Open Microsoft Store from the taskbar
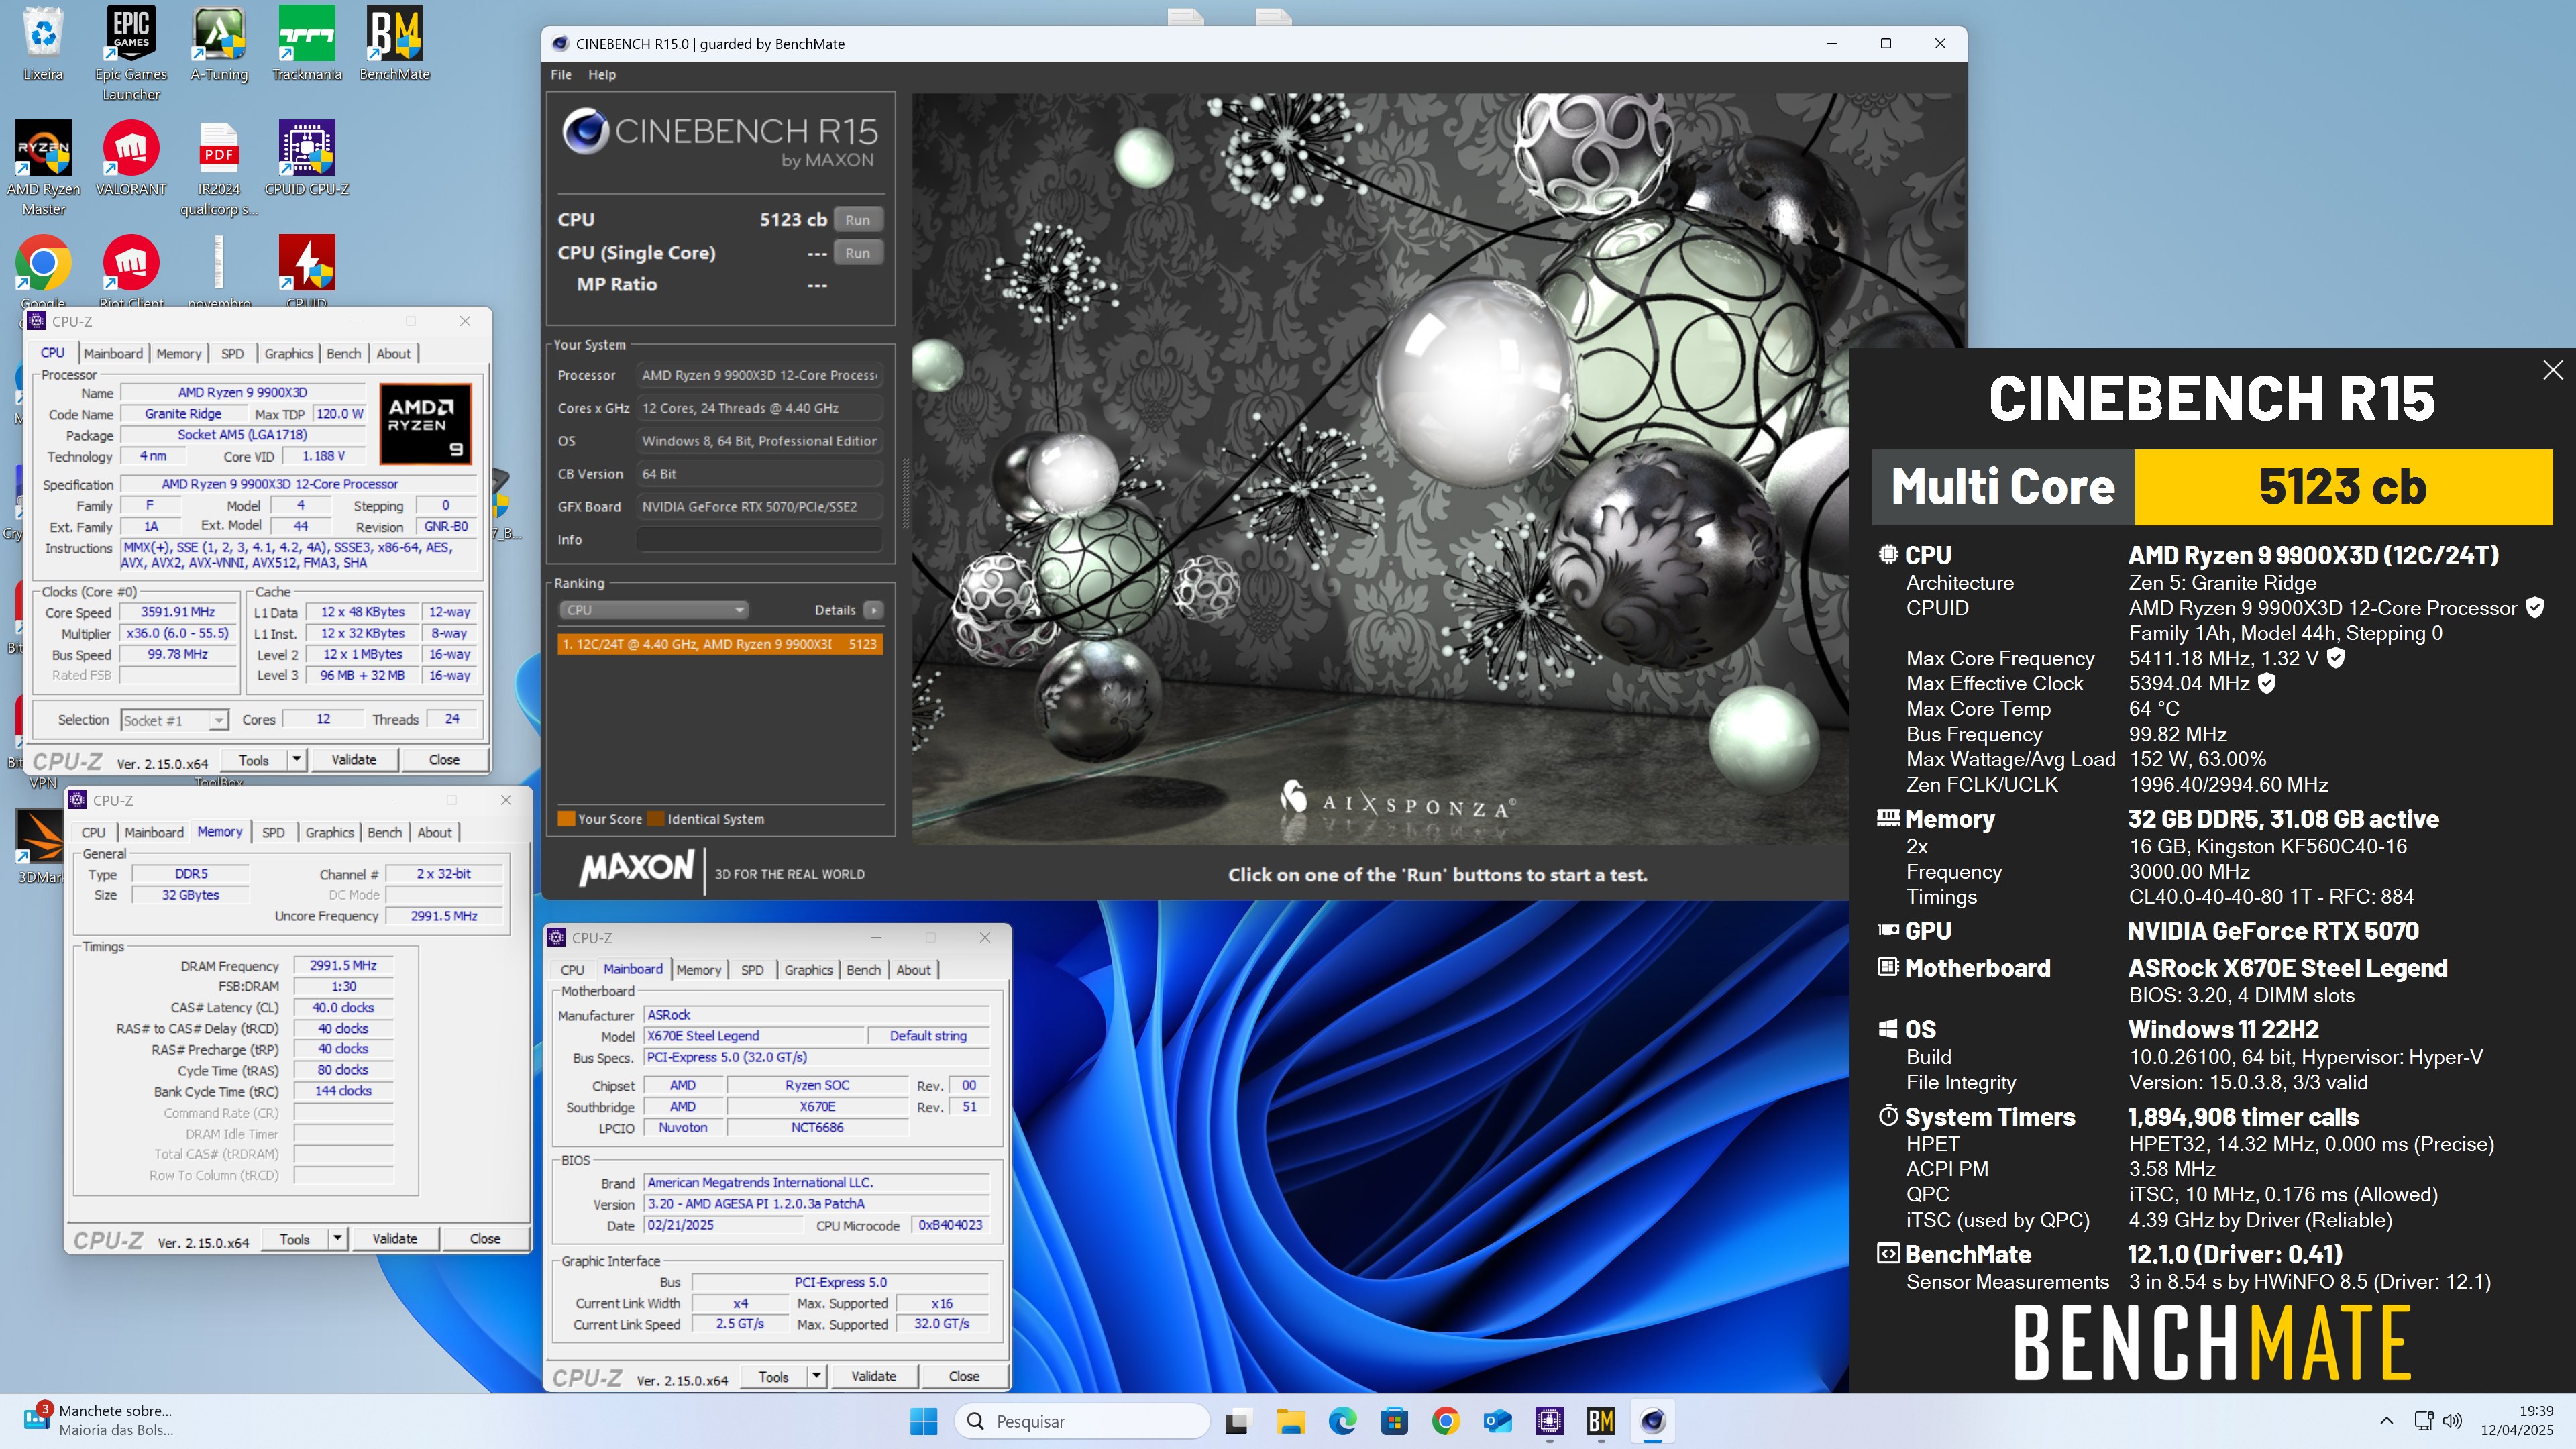 coord(1394,1421)
